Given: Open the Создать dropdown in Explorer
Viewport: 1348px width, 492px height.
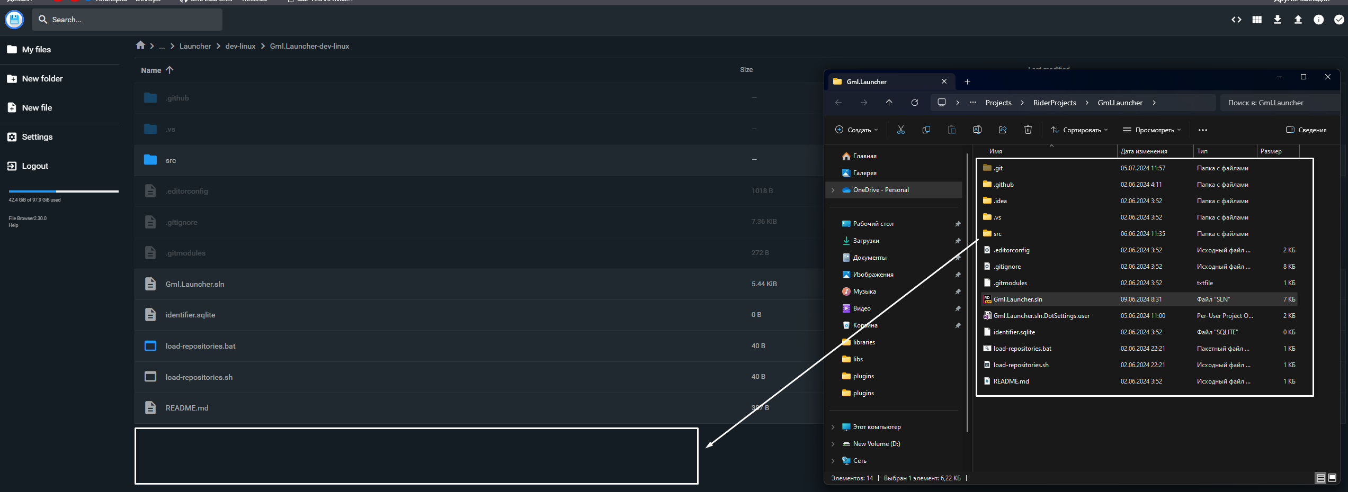Looking at the screenshot, I should click(x=856, y=130).
